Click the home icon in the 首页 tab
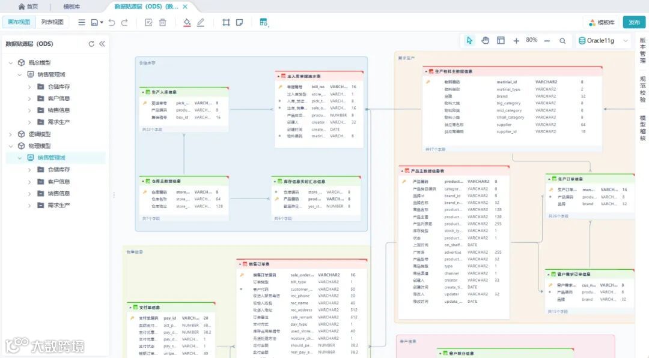 click(22, 7)
